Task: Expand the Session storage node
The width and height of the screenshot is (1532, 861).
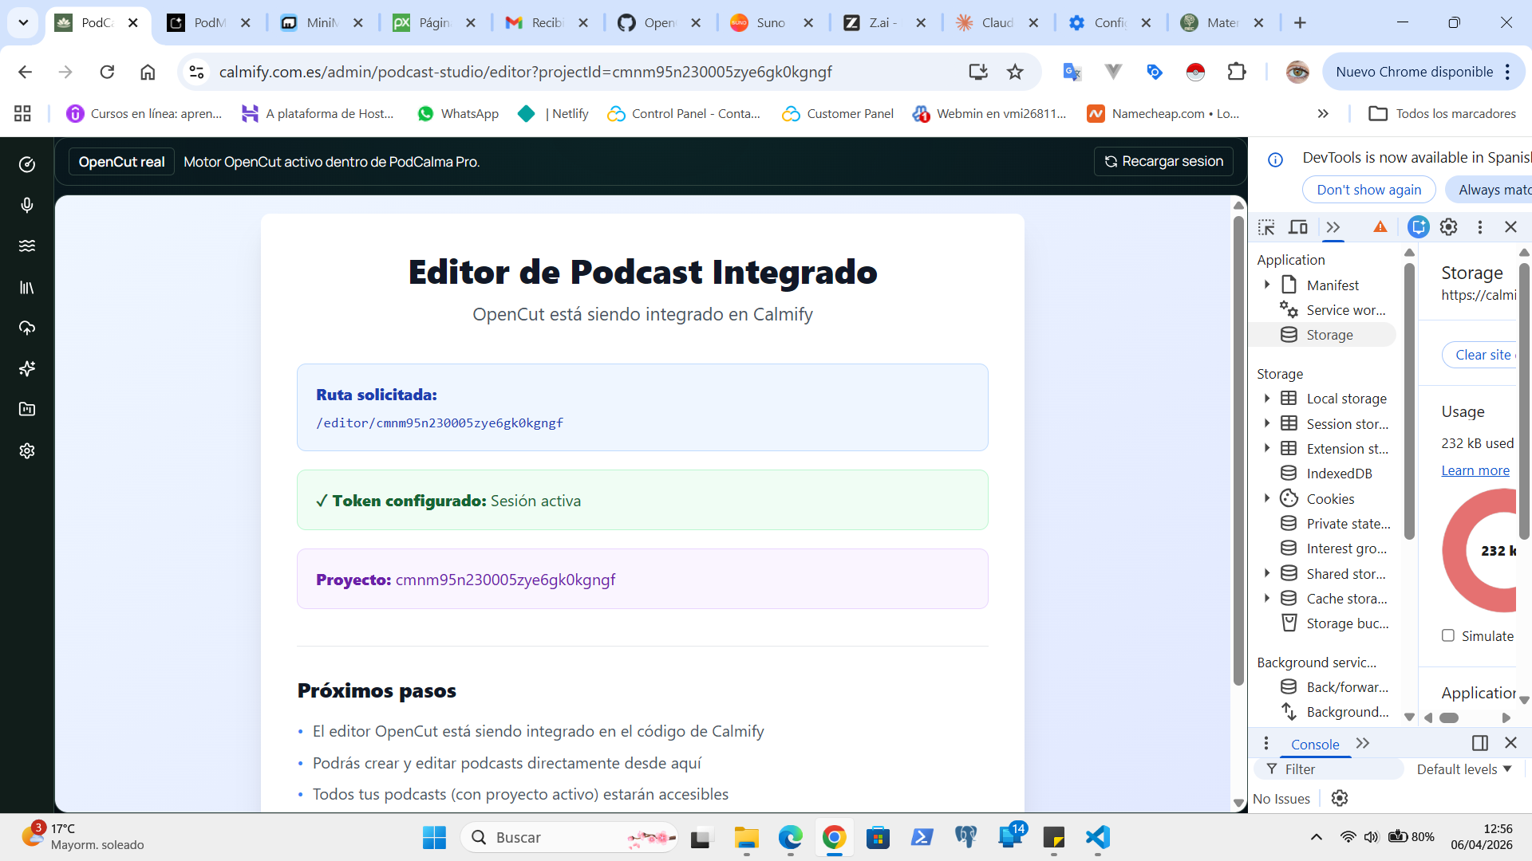Action: [1267, 423]
